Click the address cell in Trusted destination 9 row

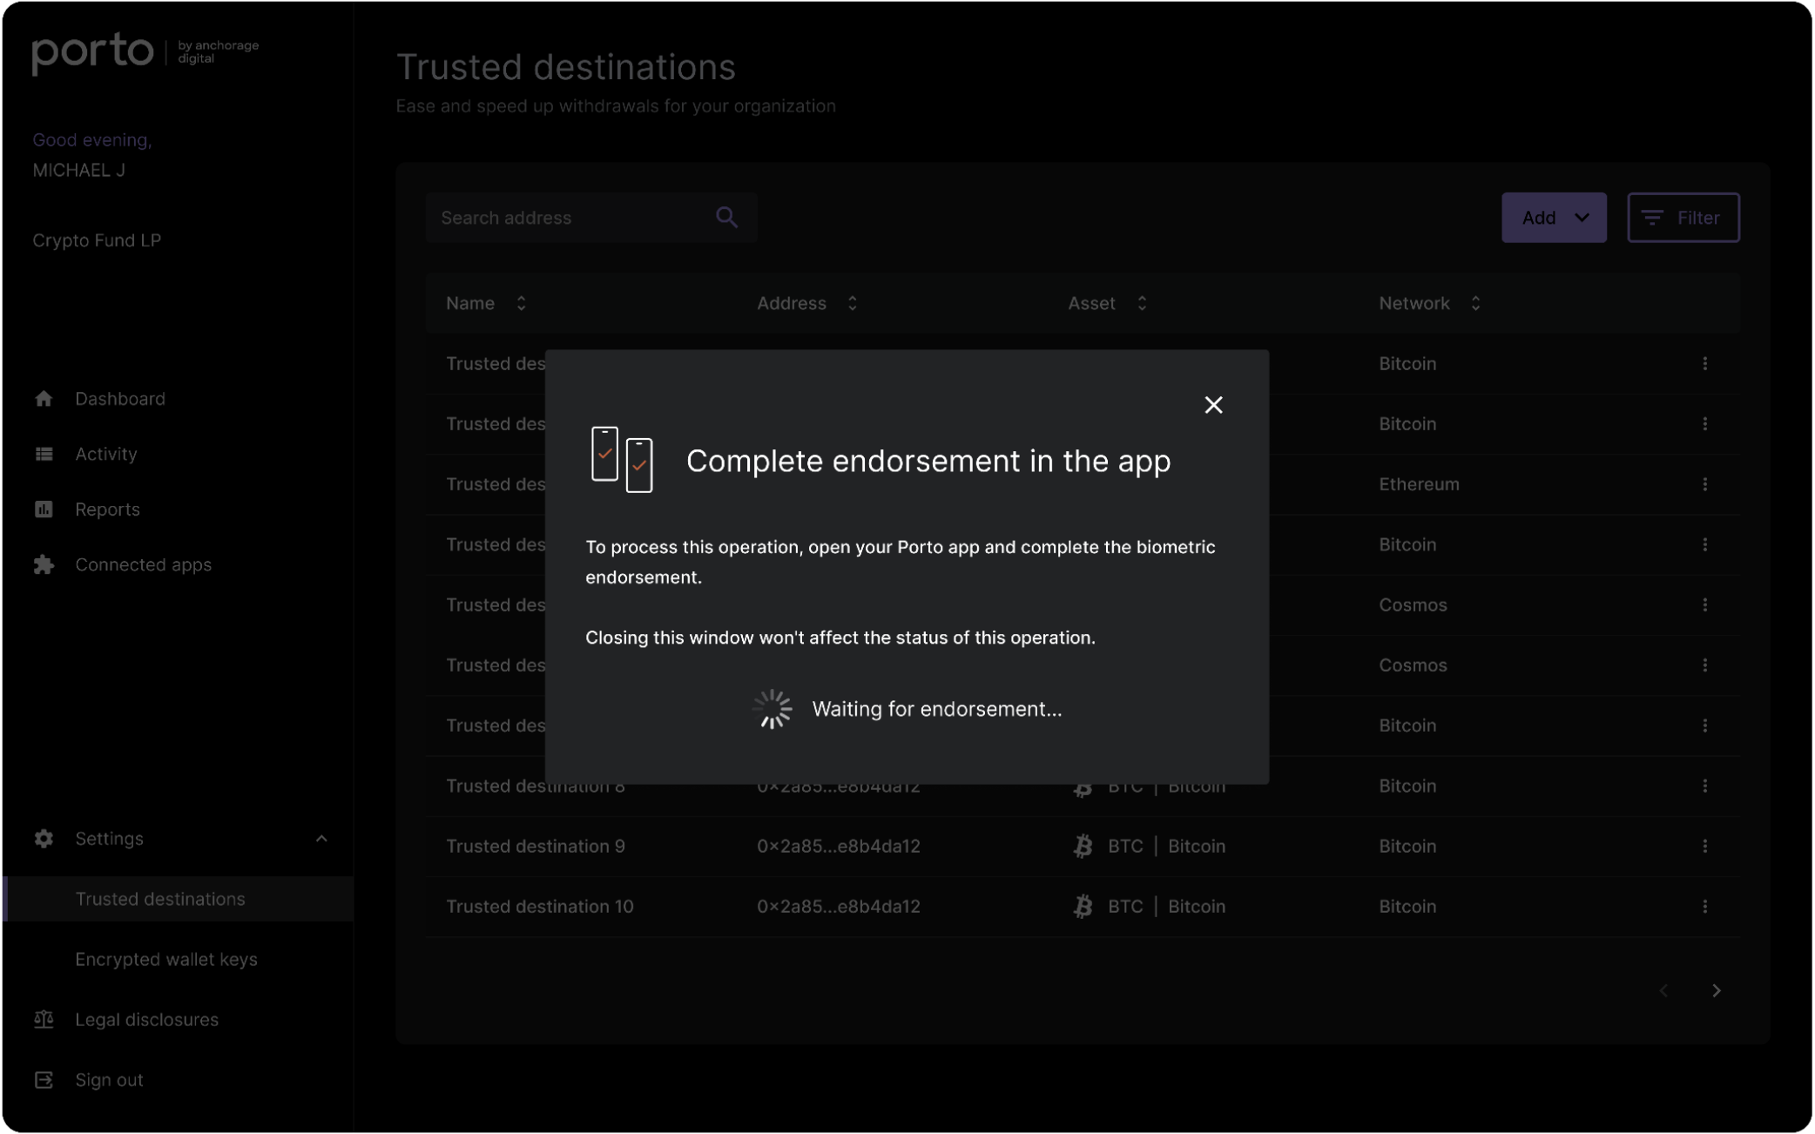838,847
